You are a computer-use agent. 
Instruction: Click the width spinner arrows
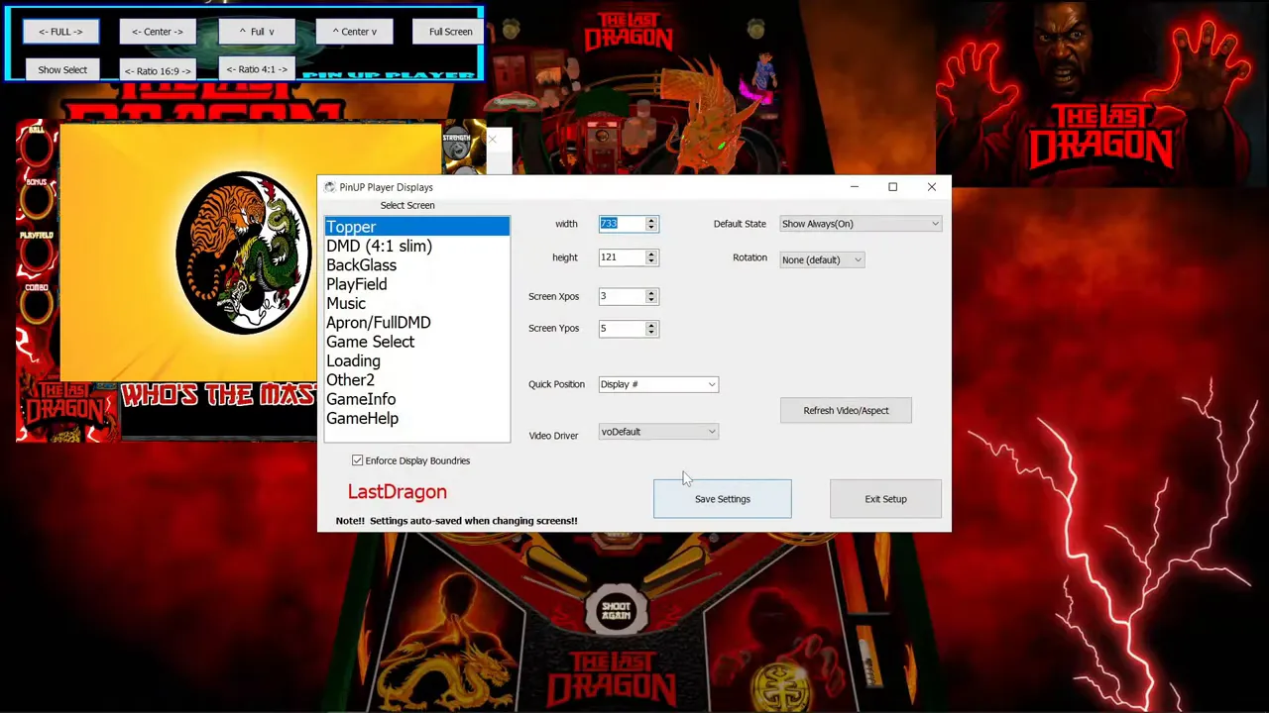coord(651,224)
